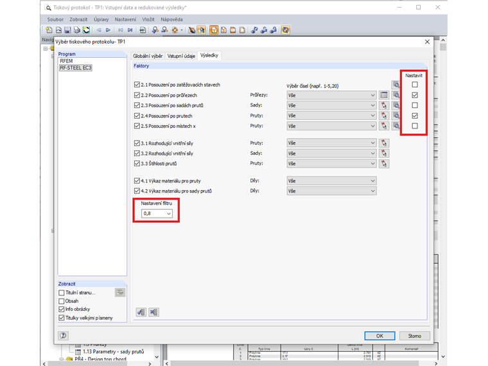Click the deselect-all X icon at bottom
Image resolution: width=488 pixels, height=366 pixels.
pyautogui.click(x=153, y=312)
